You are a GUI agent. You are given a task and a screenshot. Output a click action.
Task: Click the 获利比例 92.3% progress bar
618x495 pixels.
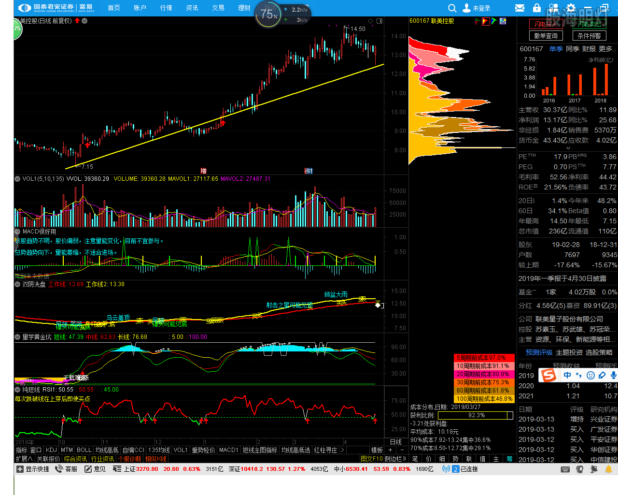click(476, 415)
